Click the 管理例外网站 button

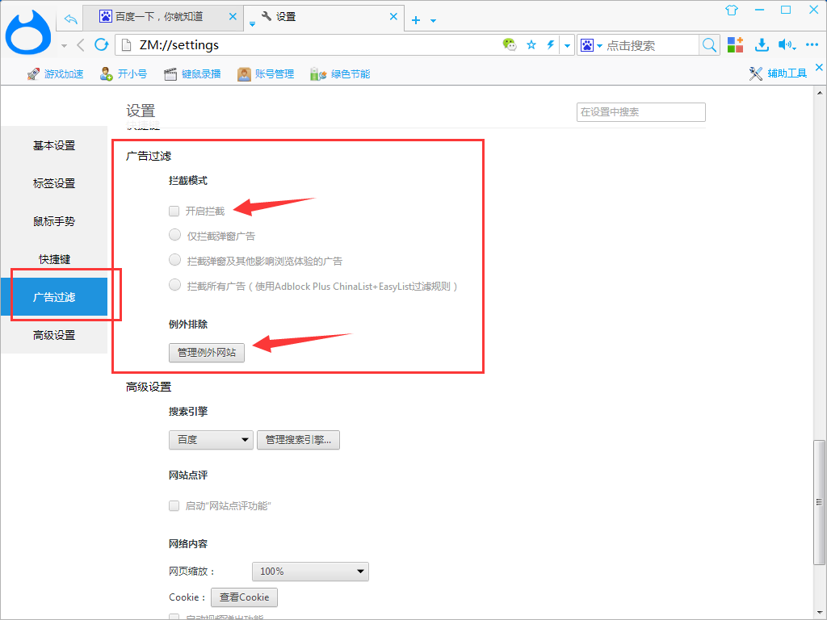pos(207,353)
